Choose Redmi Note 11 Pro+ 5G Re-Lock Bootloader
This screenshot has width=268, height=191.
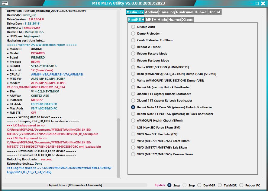(x=172, y=114)
